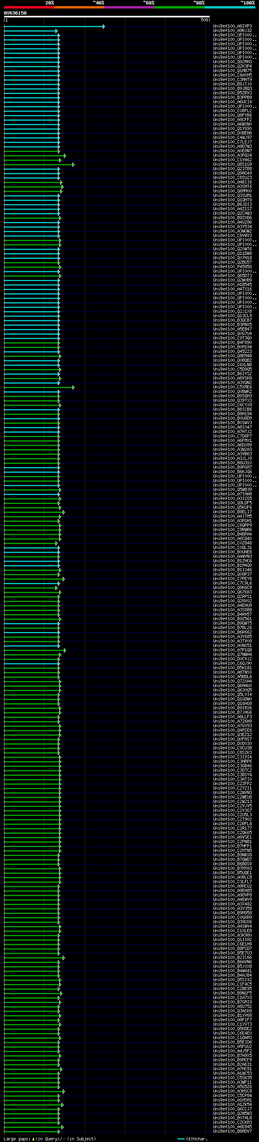Select hit UniRef100_C1XVT3
This screenshot has height=1142, width=259.
point(232,1024)
